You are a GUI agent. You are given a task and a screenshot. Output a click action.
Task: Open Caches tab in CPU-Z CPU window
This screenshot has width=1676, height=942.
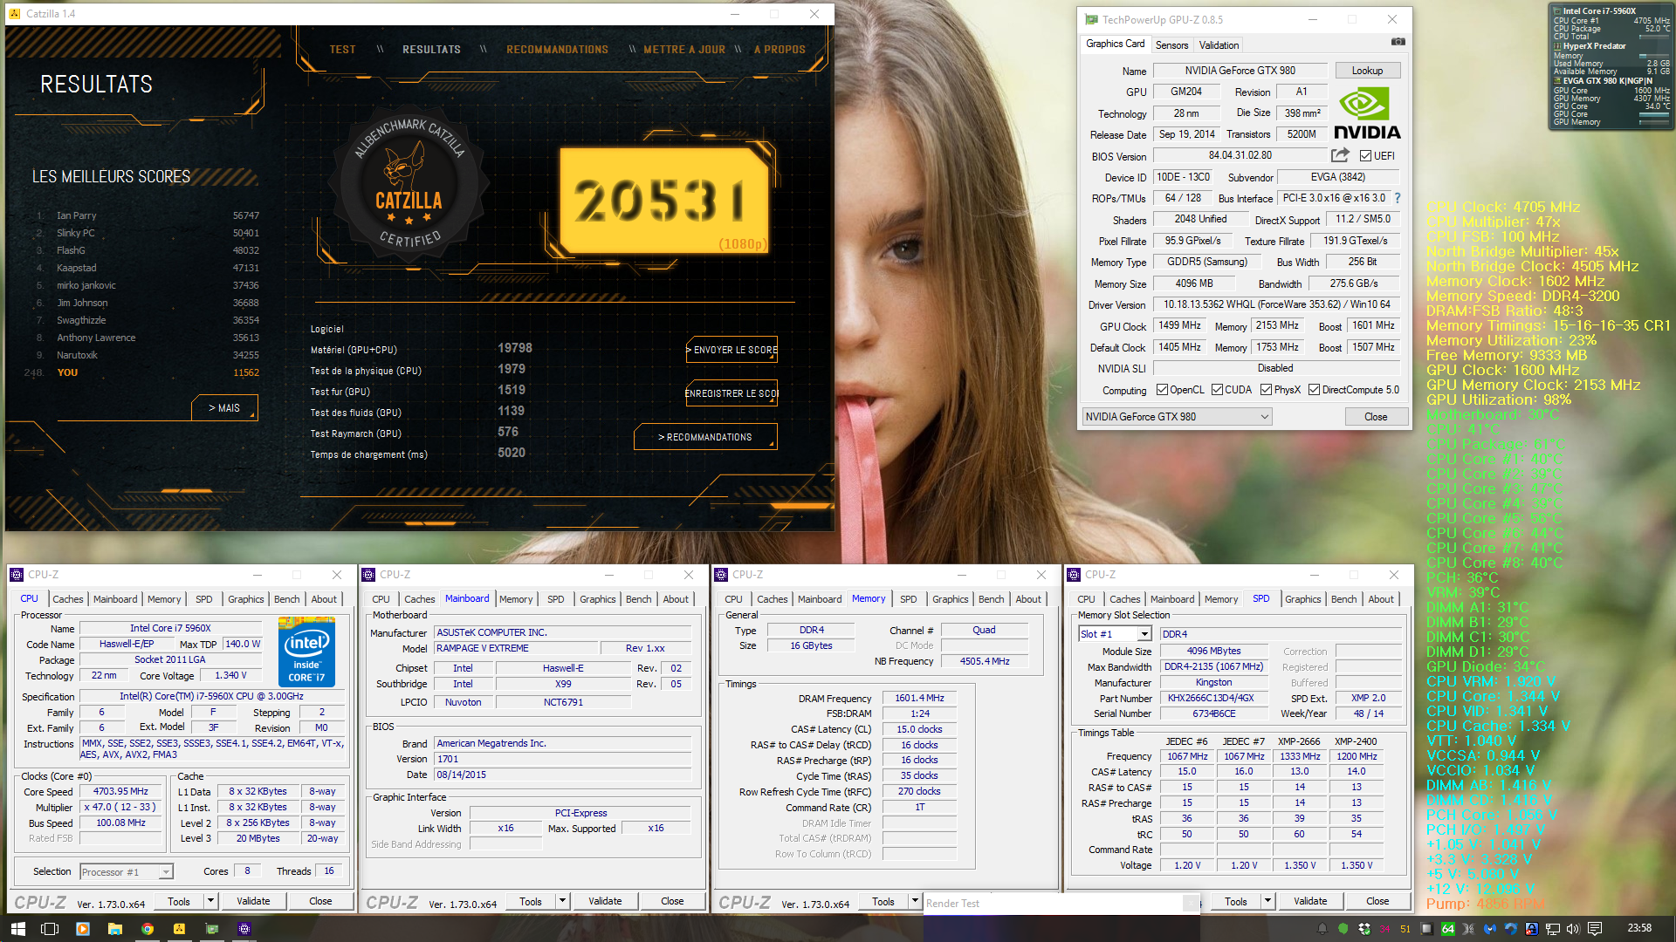pos(67,599)
